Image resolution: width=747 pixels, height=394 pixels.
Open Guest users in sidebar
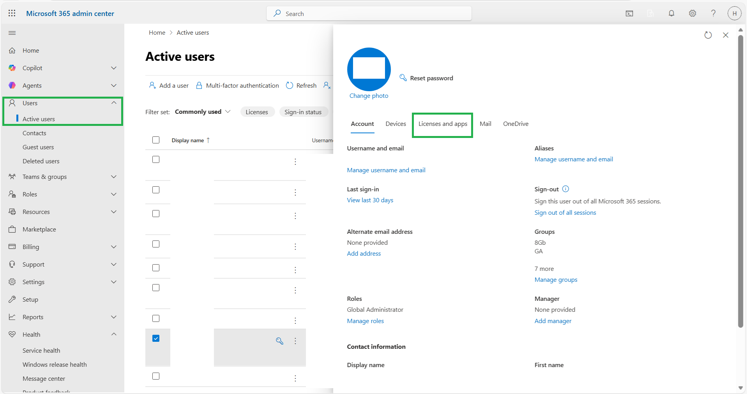[x=38, y=147]
